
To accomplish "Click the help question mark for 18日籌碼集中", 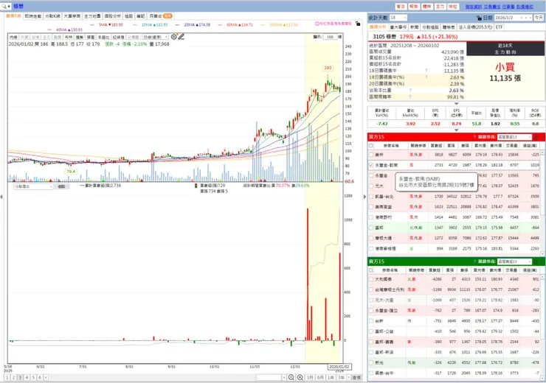I will pyautogui.click(x=426, y=71).
